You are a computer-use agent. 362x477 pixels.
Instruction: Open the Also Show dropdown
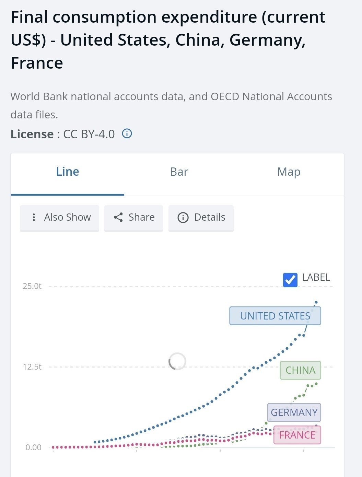(59, 218)
